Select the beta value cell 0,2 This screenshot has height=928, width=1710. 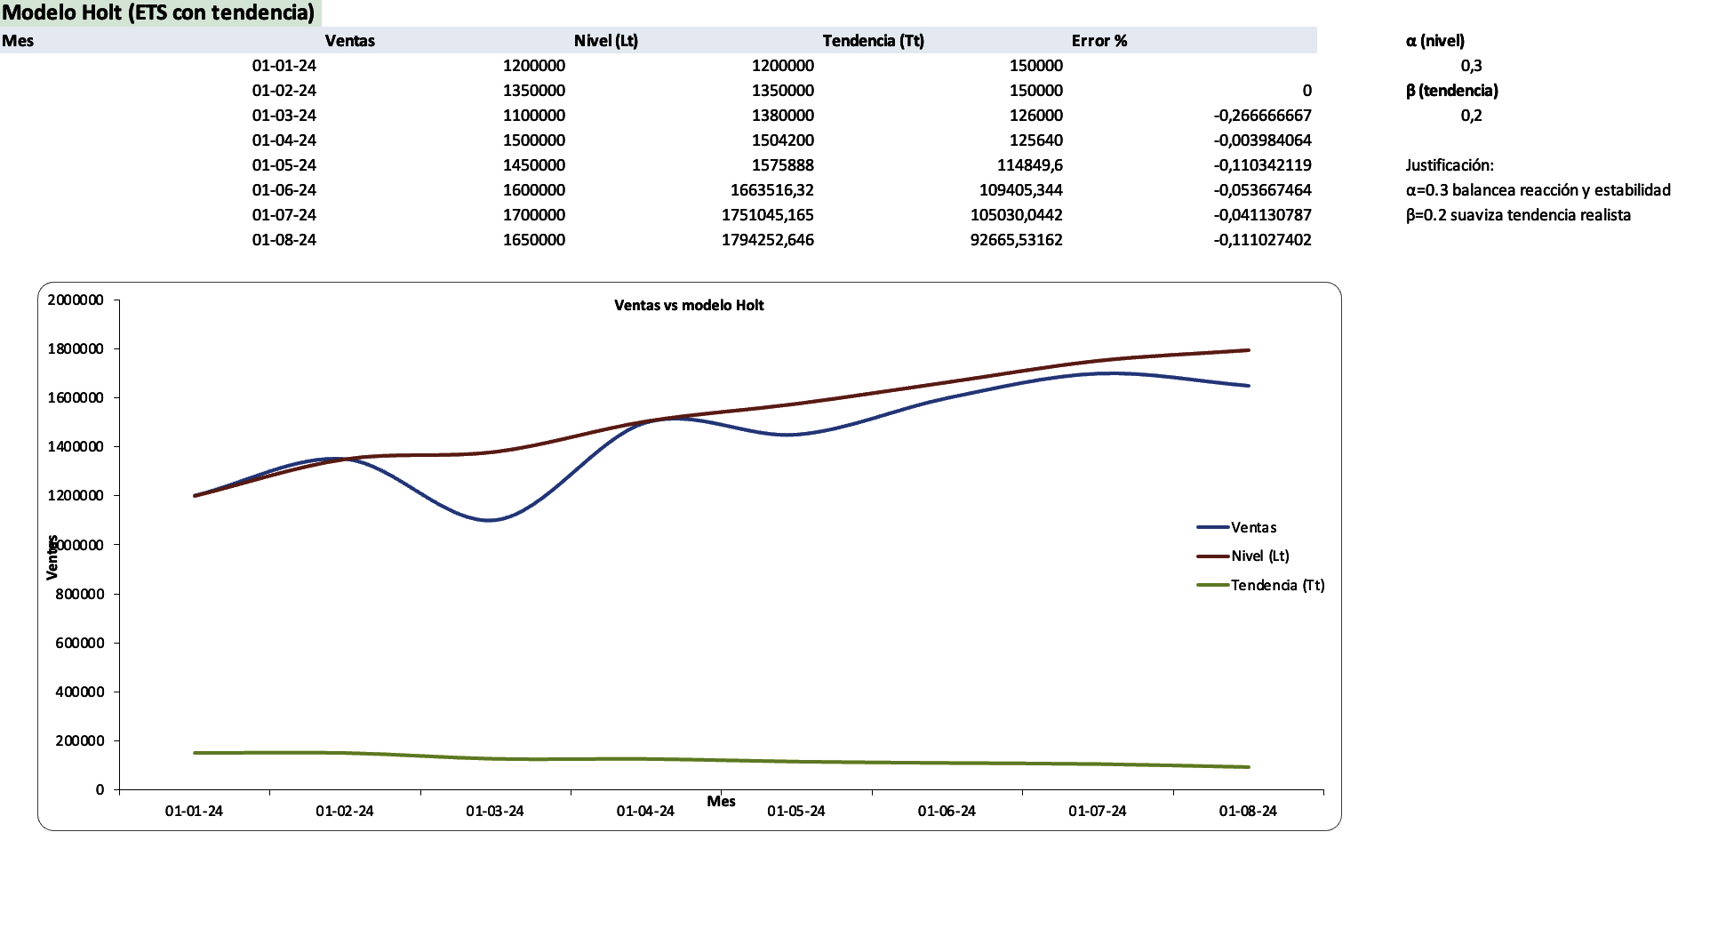[x=1472, y=115]
